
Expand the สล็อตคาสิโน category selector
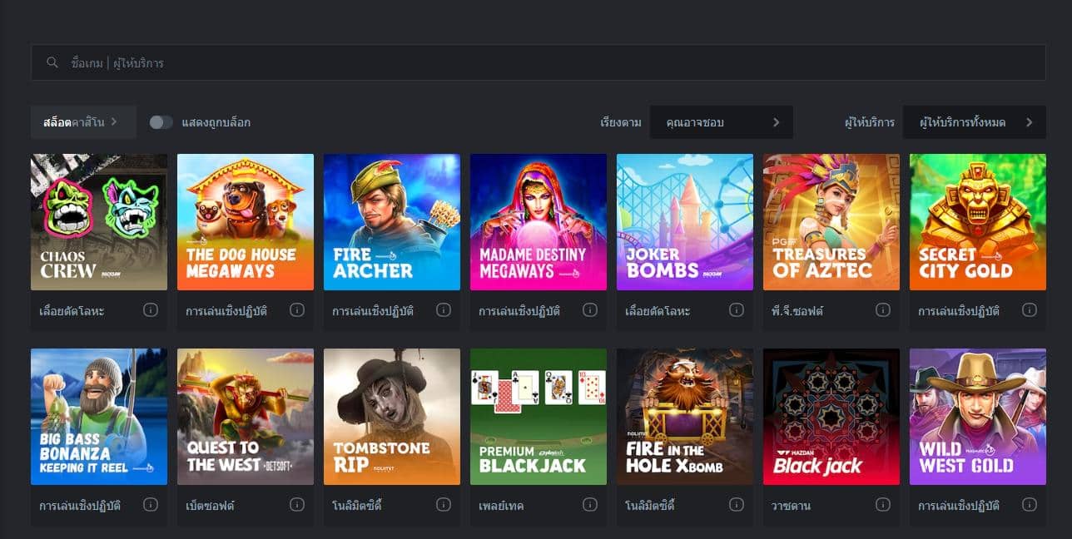tap(83, 122)
